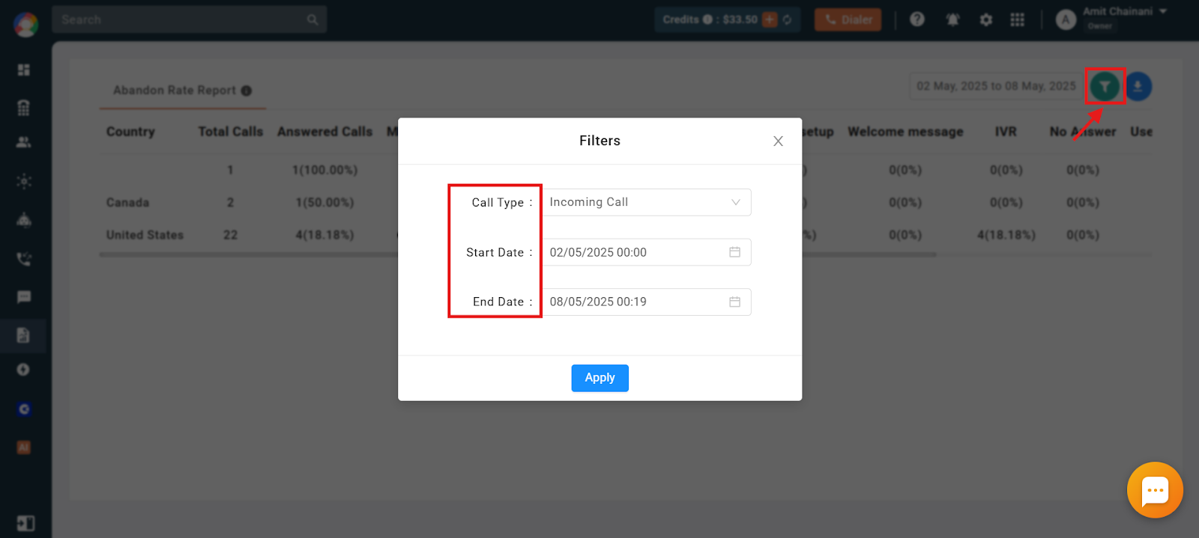Open the orange chat support widget
Image resolution: width=1199 pixels, height=538 pixels.
pyautogui.click(x=1155, y=490)
